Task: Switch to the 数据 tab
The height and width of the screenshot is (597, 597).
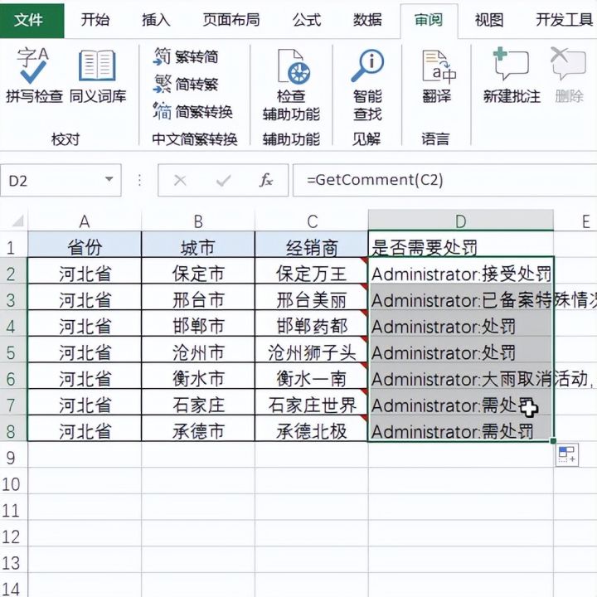Action: (x=367, y=20)
